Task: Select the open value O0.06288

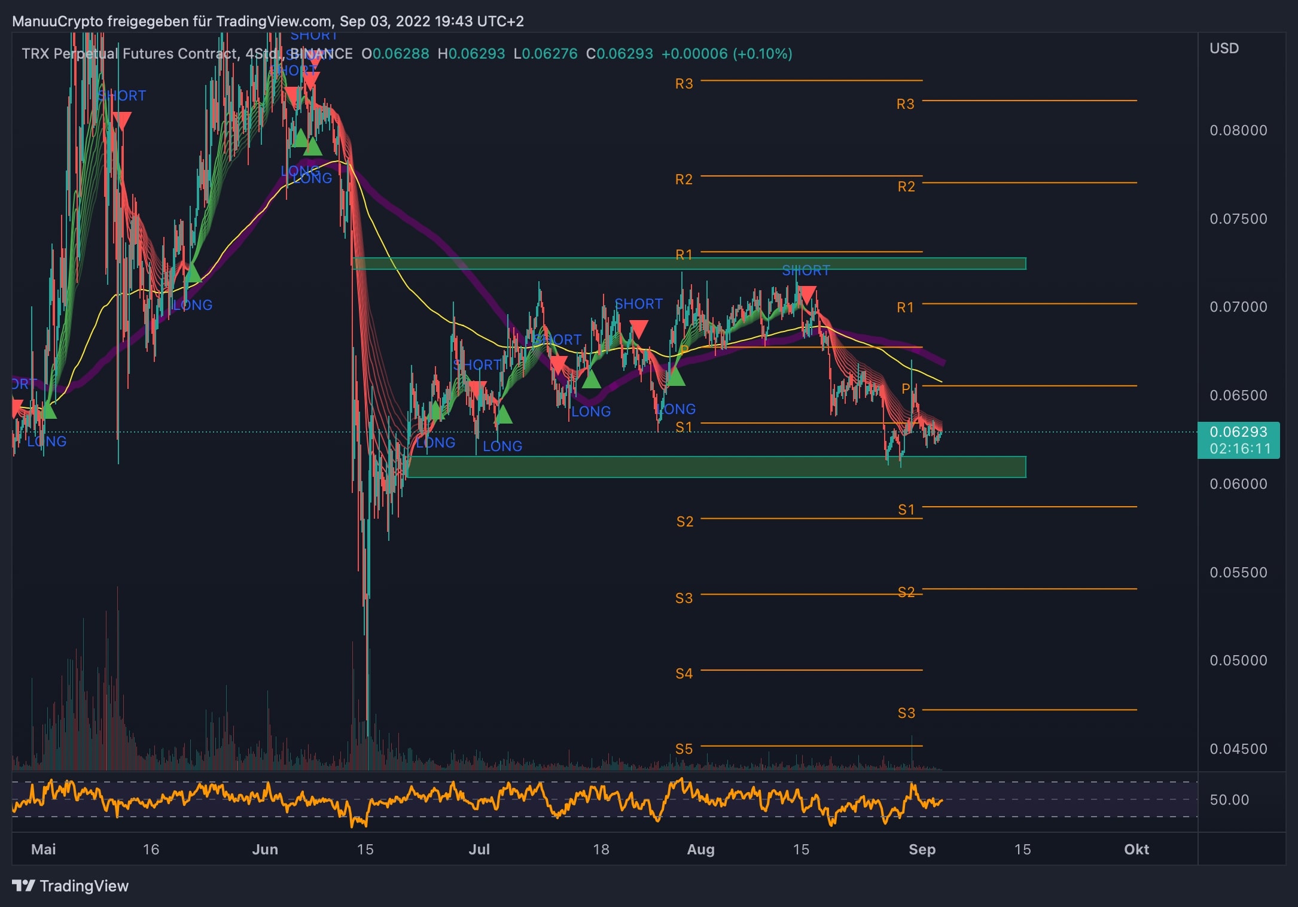Action: 395,53
